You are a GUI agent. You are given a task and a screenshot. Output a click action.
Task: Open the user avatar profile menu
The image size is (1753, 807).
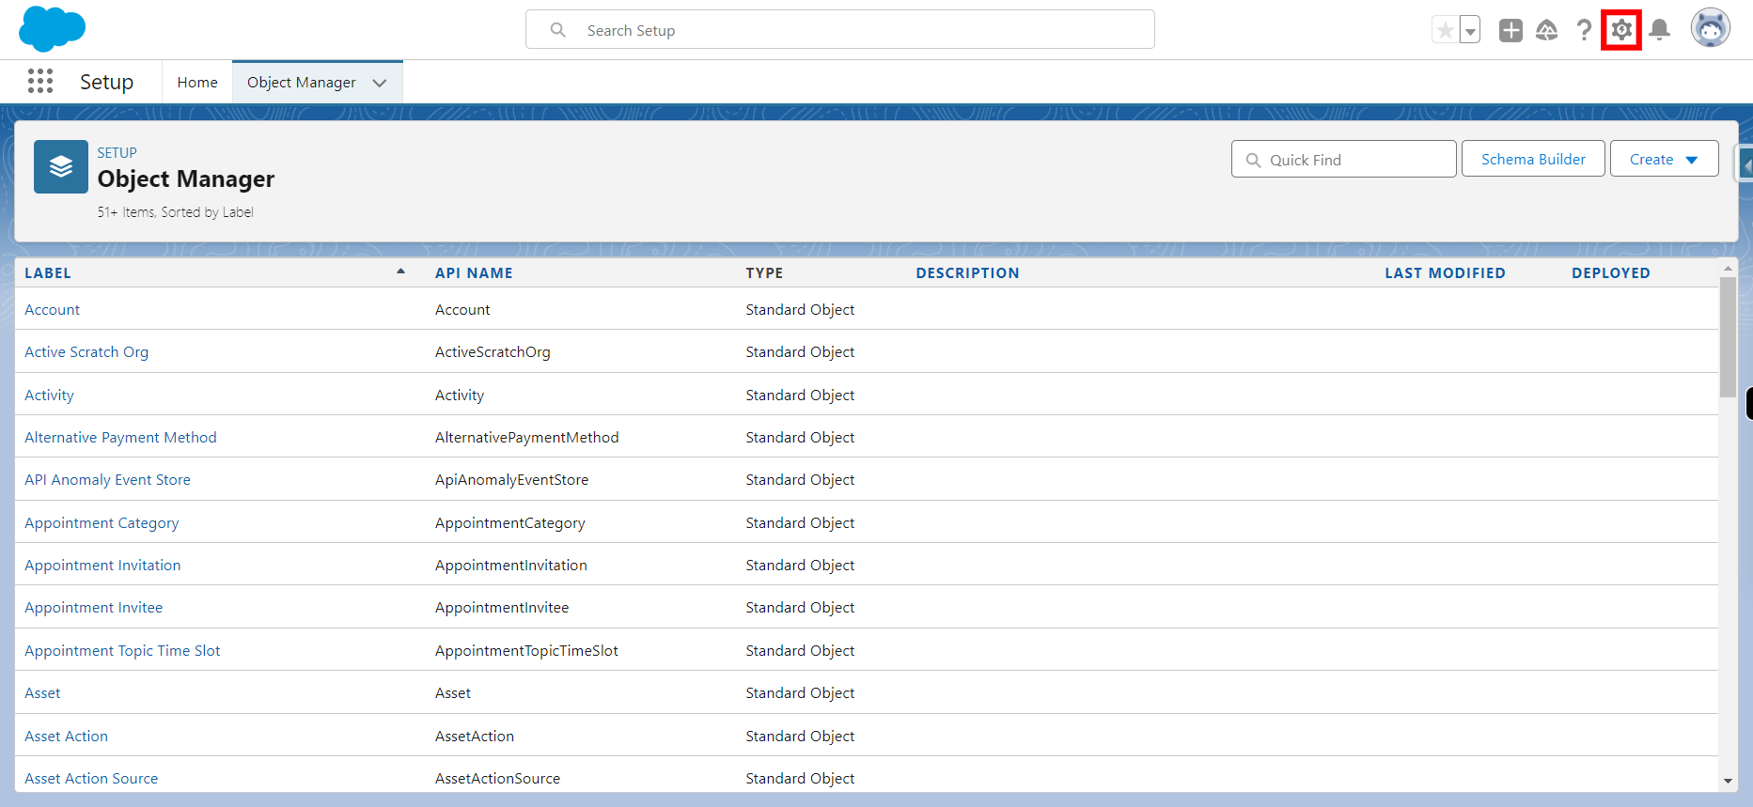point(1710,28)
